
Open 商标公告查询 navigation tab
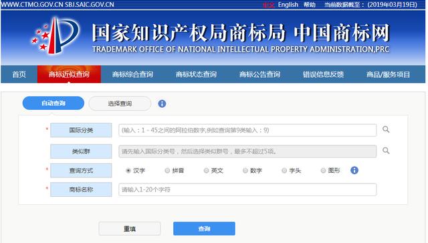[x=260, y=74]
